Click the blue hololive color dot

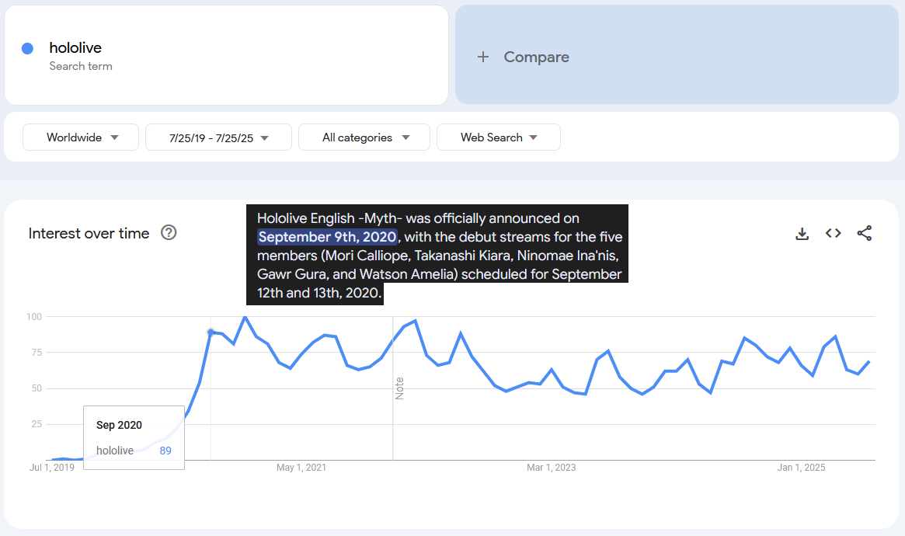(28, 48)
